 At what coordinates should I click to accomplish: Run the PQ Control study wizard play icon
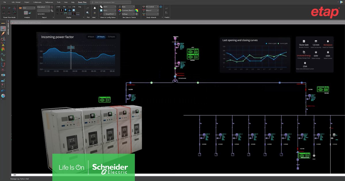[x=161, y=7]
